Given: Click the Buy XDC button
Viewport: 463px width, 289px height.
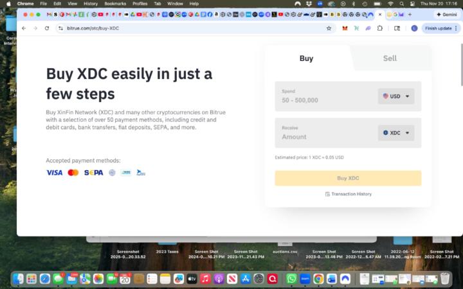Looking at the screenshot, I should pos(348,178).
